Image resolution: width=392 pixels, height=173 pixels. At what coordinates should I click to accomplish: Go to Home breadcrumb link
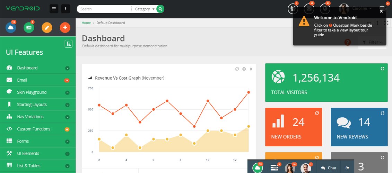click(86, 23)
